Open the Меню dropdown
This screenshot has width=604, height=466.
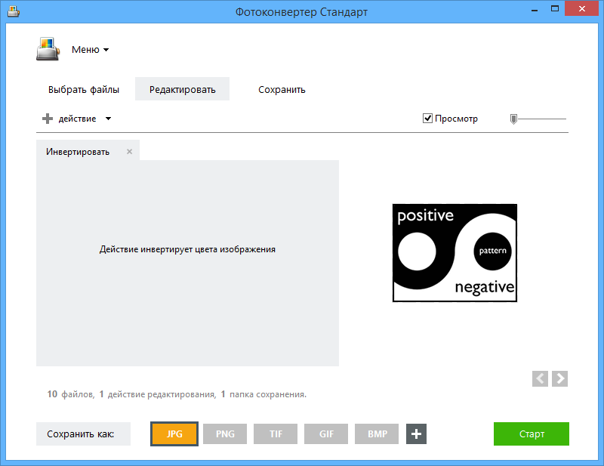(90, 50)
